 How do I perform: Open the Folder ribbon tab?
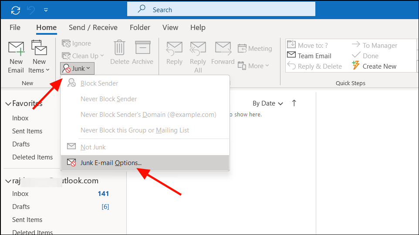pyautogui.click(x=140, y=27)
